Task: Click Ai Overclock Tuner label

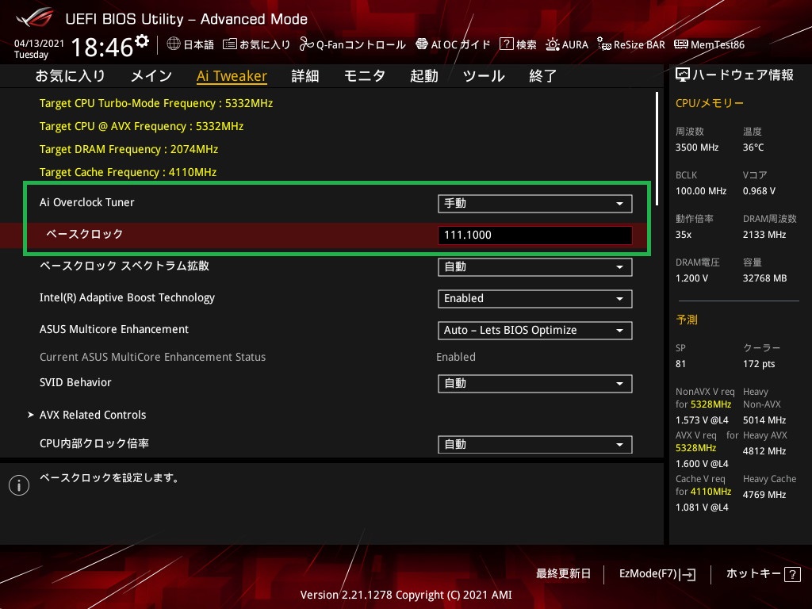Action: [x=86, y=202]
